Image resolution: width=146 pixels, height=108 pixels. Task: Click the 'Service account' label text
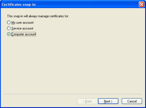pos(22,28)
